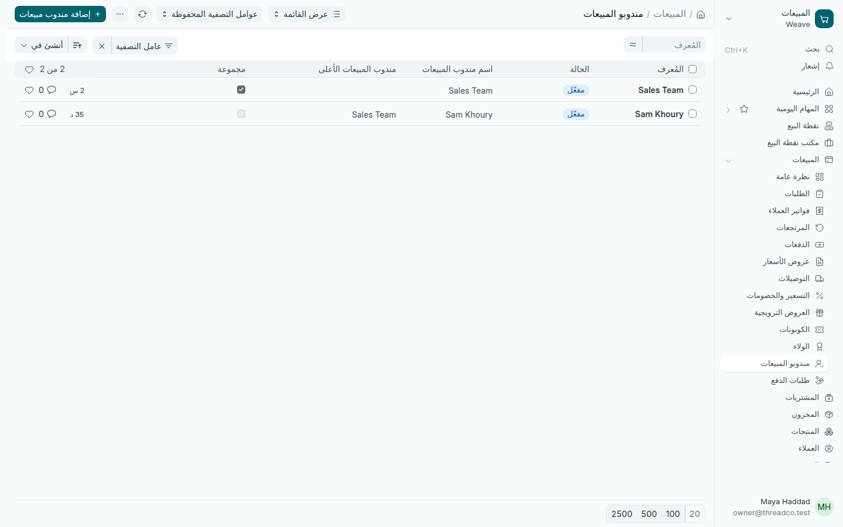This screenshot has height=527, width=843.
Task: Open comments for the Sam Khoury row
Action: 52,114
